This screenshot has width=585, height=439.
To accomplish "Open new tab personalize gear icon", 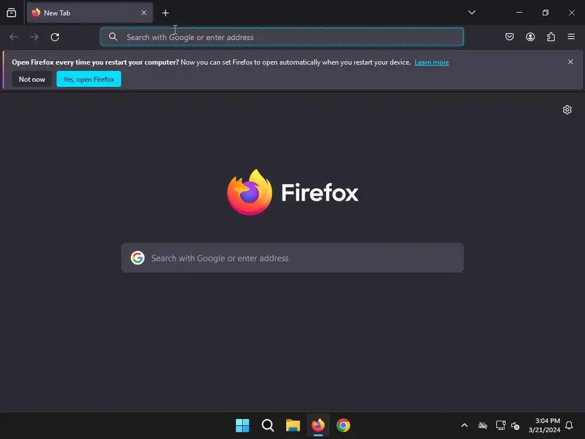I will pos(567,110).
